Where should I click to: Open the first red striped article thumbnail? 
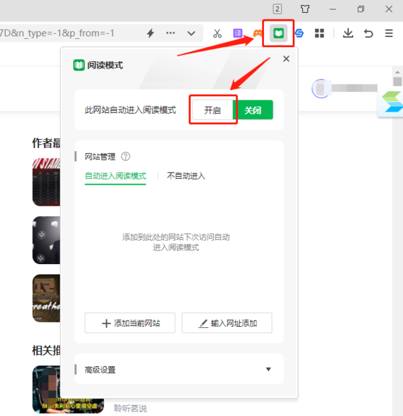click(46, 182)
